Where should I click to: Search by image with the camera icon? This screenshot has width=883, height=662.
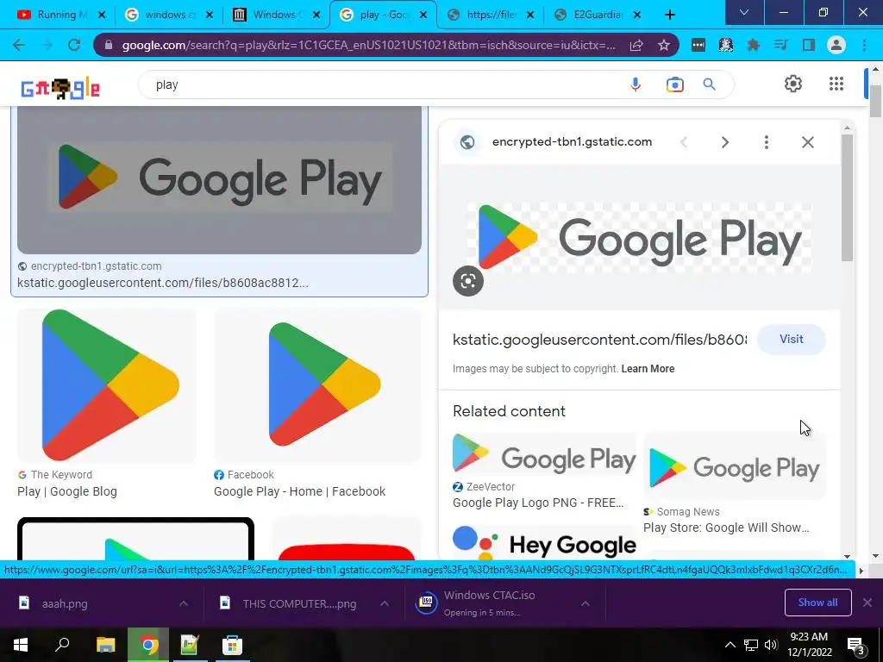point(674,84)
